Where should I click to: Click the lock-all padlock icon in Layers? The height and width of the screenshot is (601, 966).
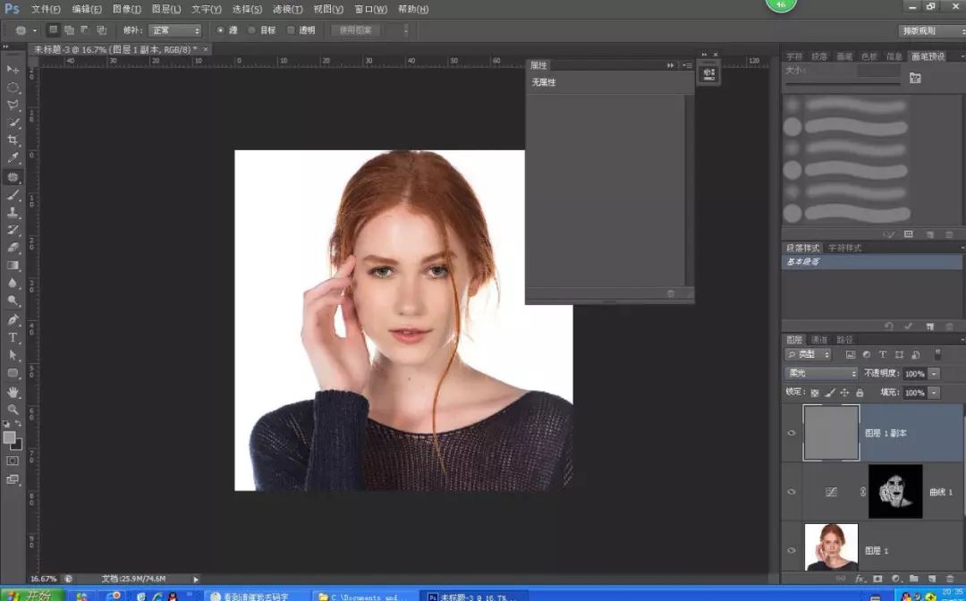click(x=860, y=393)
